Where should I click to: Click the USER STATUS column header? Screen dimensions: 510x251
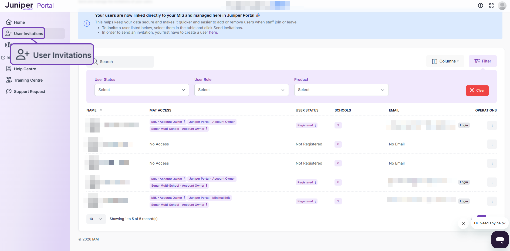(307, 110)
